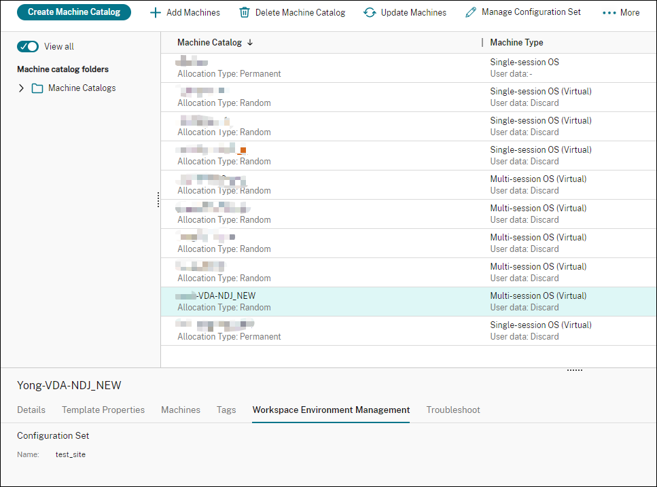Screen dimensions: 657x487
Task: Select the Delete Machine Catalog label
Action: click(x=300, y=12)
